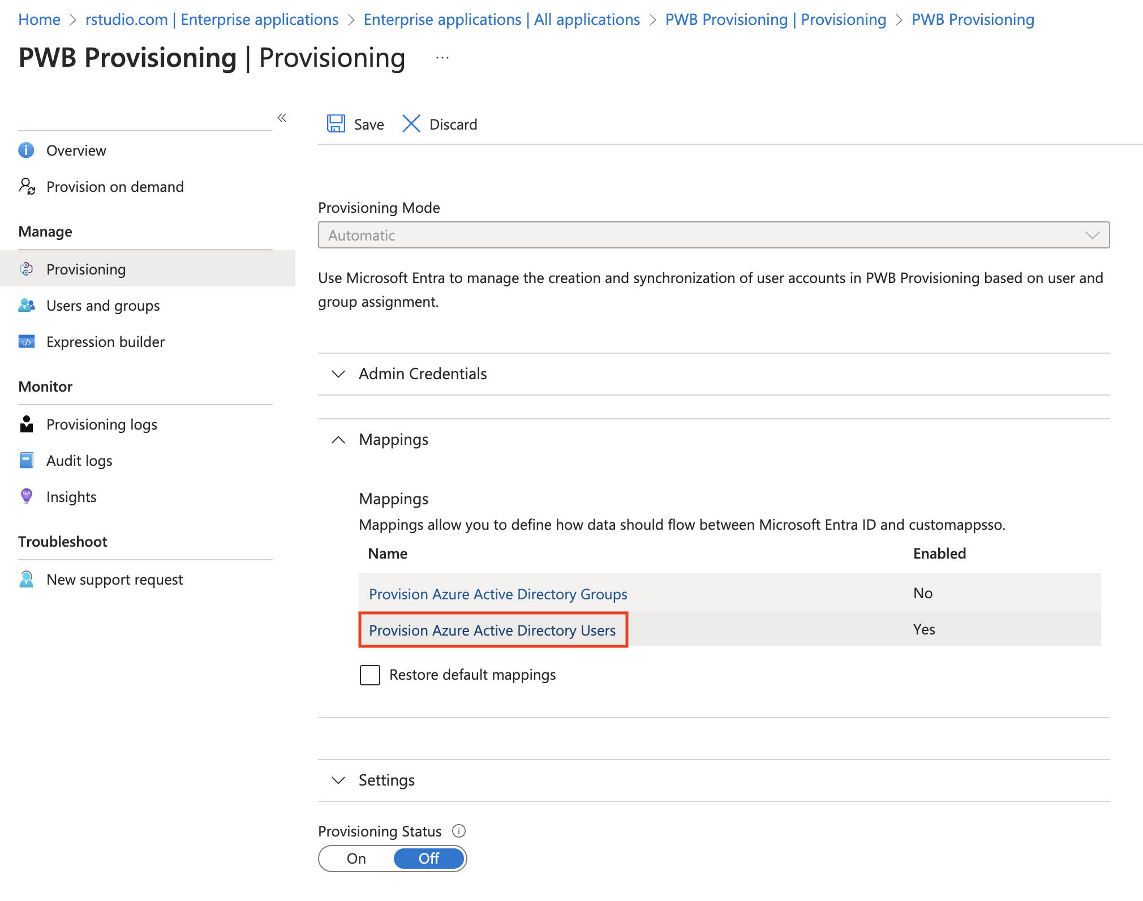Collapse the sidebar with double chevron icon
This screenshot has height=901, width=1143.
(282, 118)
